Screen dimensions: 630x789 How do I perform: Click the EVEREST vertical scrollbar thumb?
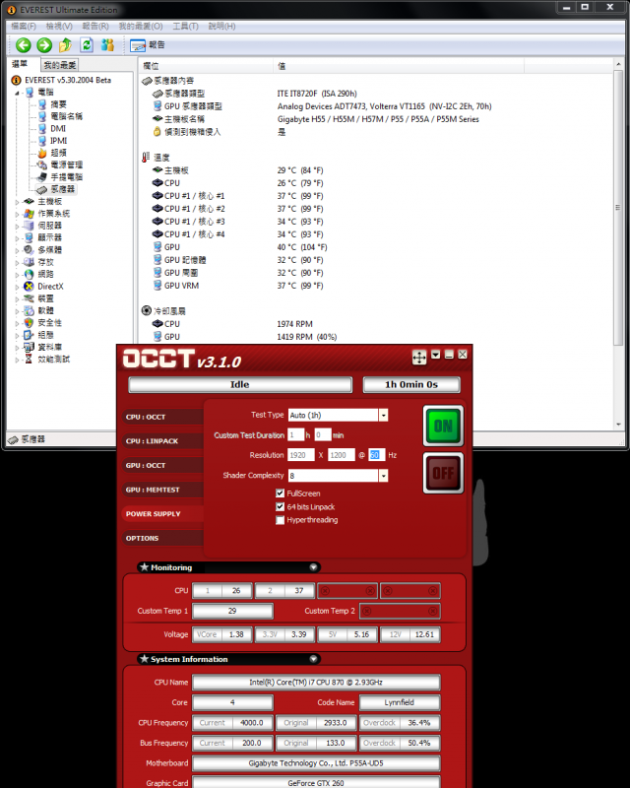coord(618,207)
